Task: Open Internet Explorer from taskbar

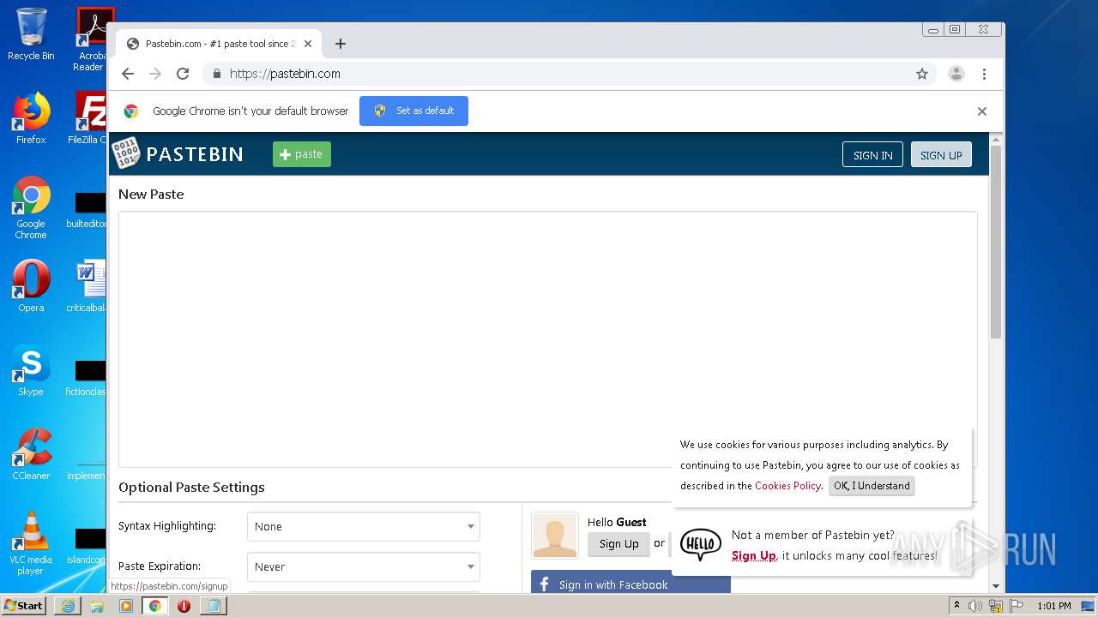Action: pos(68,606)
